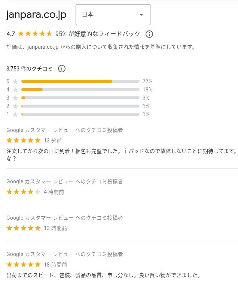Image resolution: width=238 pixels, height=289 pixels.
Task: Click info icon next to 3,753 件のクチコミ
Action: click(x=62, y=69)
